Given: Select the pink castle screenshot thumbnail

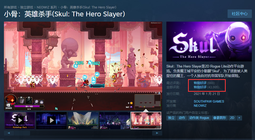Looking at the screenshot, I should tap(146, 120).
